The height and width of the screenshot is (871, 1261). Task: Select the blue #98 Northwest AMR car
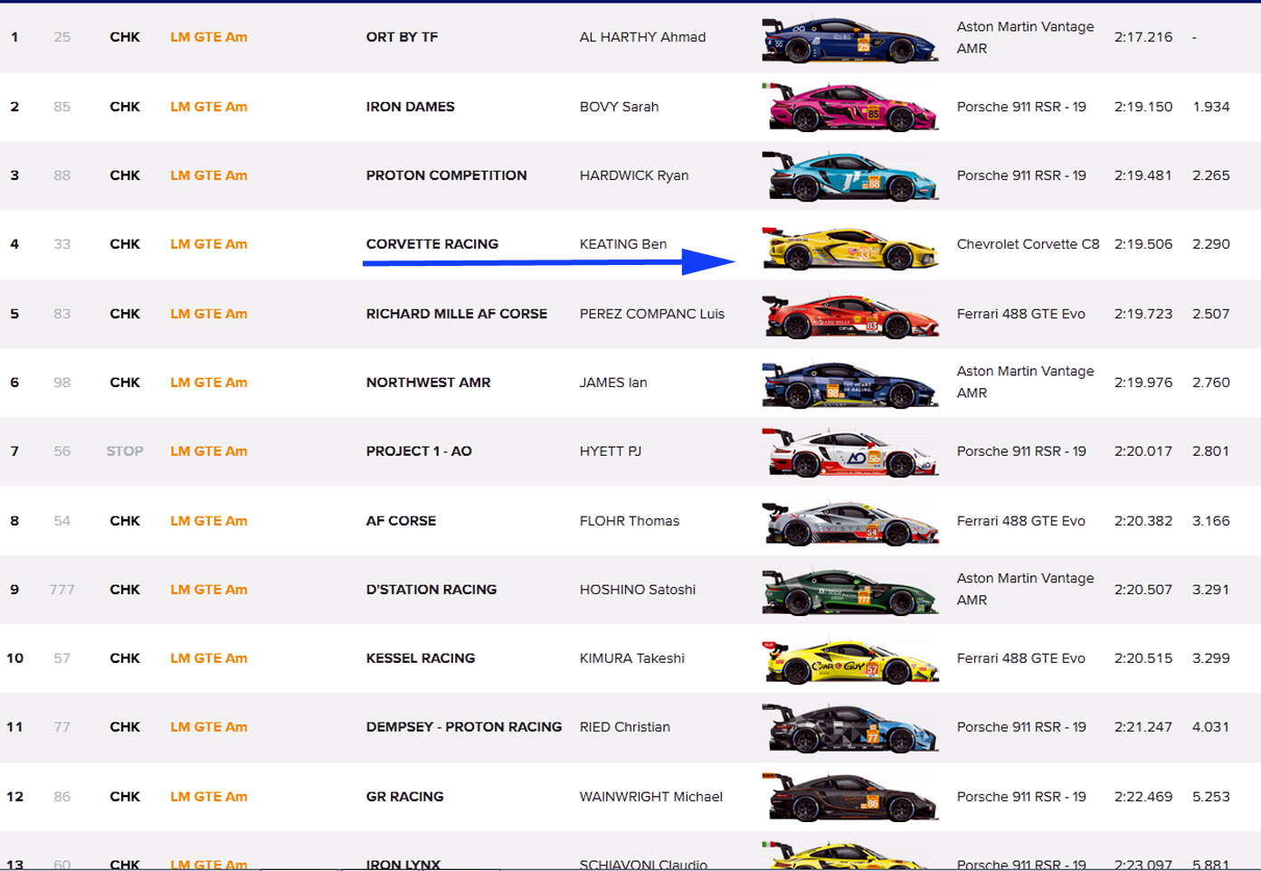(849, 384)
